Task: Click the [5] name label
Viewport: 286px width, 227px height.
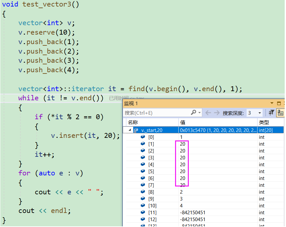Action: coord(151,171)
